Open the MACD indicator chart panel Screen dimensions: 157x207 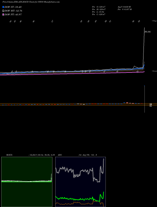[27, 182]
